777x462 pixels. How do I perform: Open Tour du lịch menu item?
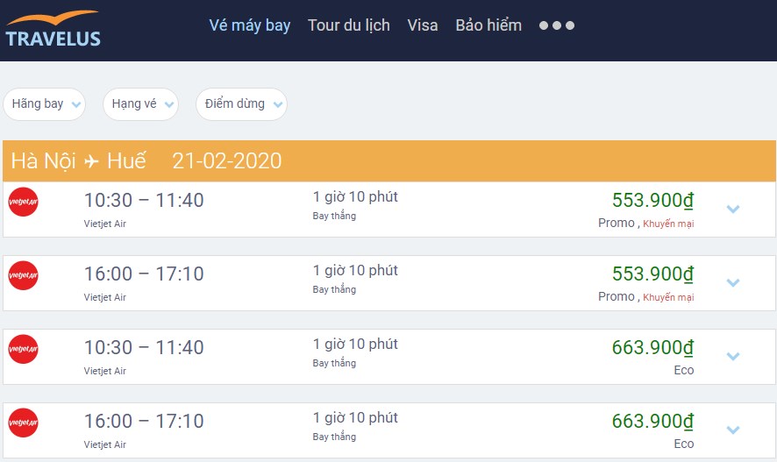coord(349,25)
